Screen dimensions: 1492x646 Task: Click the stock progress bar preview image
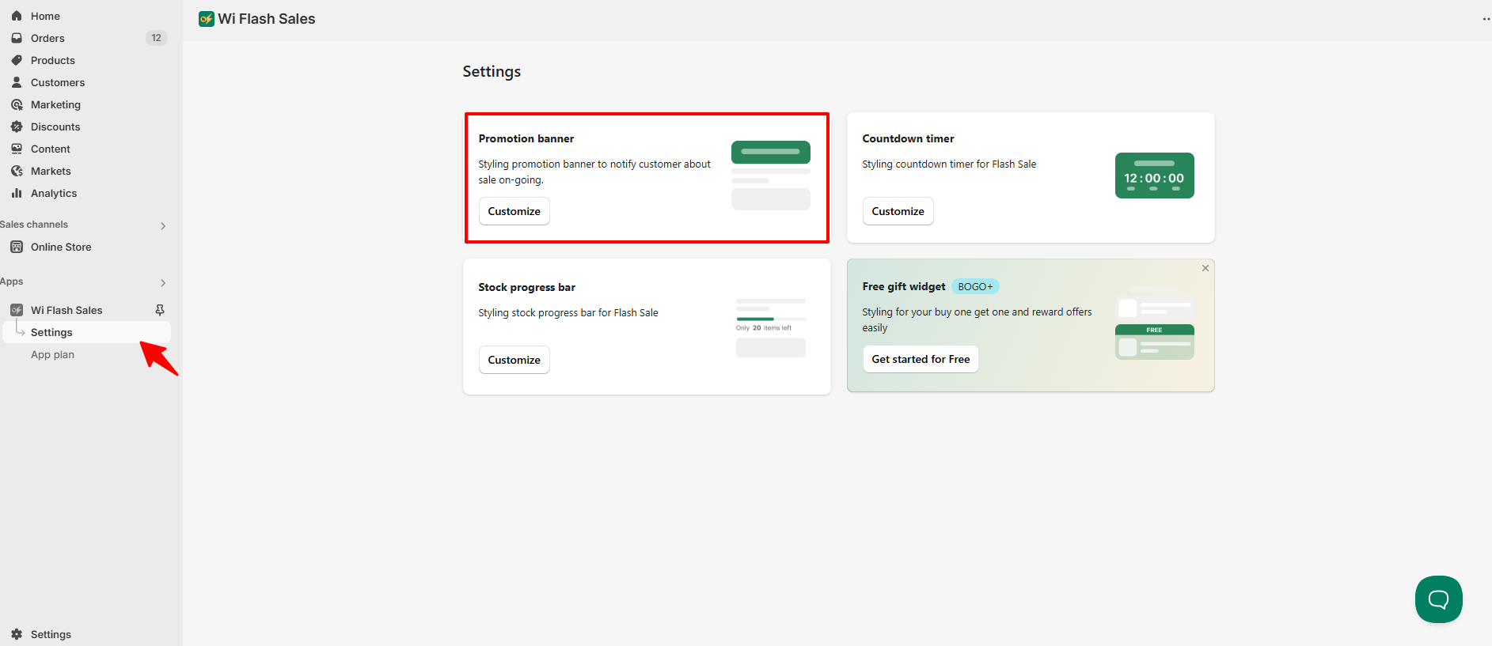point(770,327)
